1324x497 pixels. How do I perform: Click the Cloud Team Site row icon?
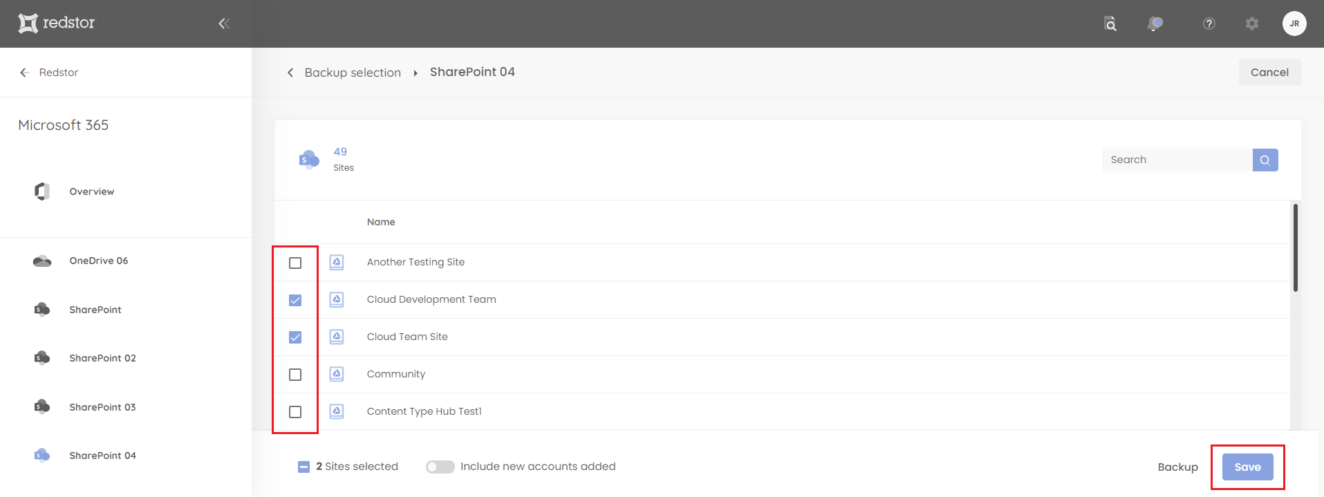337,337
